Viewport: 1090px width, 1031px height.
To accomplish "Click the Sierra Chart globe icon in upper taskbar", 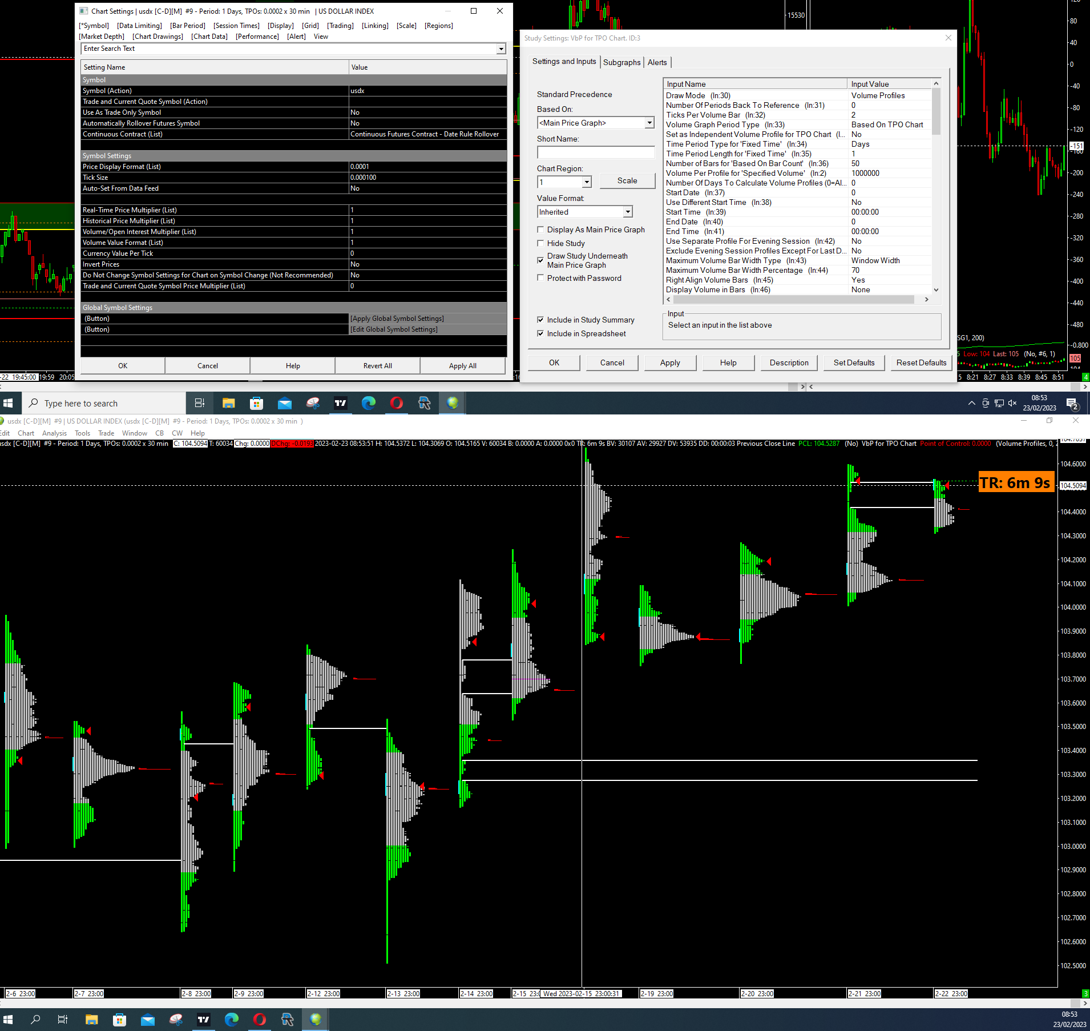I will (453, 403).
